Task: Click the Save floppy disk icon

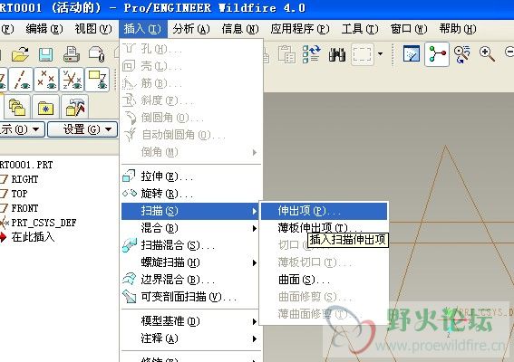Action: click(46, 54)
